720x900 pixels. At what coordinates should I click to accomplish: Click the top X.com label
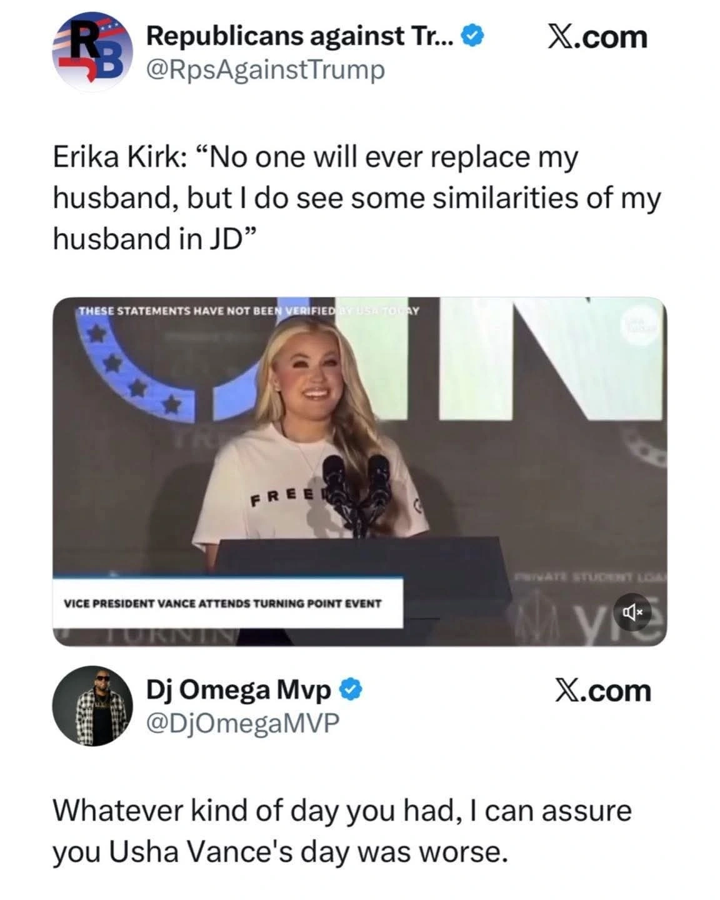597,37
